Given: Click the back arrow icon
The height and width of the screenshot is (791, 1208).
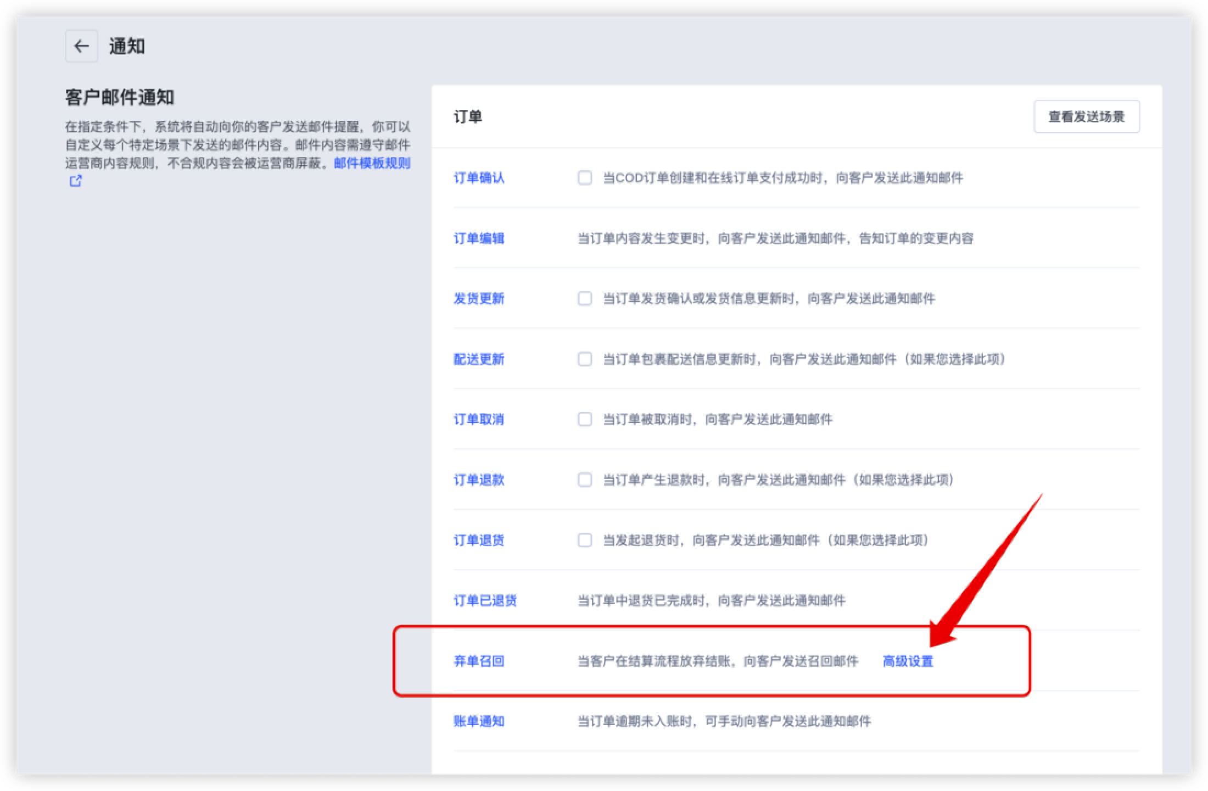Looking at the screenshot, I should click(81, 46).
